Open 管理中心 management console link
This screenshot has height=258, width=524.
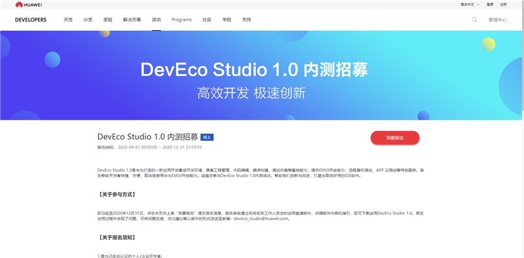tap(497, 20)
